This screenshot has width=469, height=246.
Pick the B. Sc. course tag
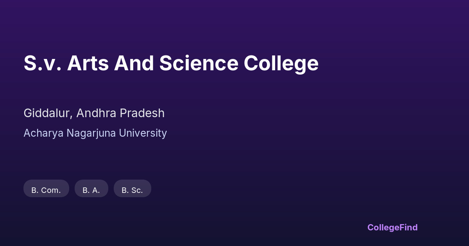[132, 190]
